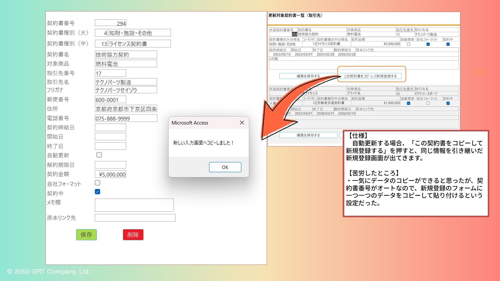Uncheck 自社フォーマット for テクノパーツ製造 record
This screenshot has height=281, width=500.
428,44
